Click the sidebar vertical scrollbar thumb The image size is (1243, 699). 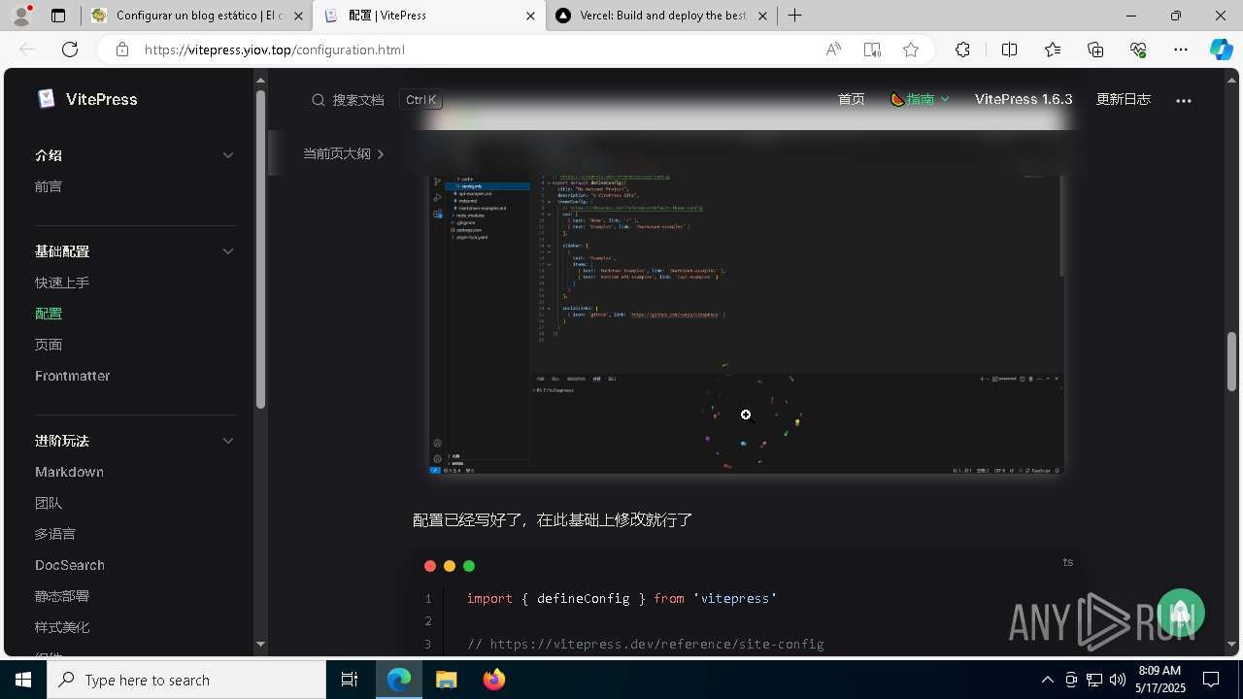(x=260, y=249)
